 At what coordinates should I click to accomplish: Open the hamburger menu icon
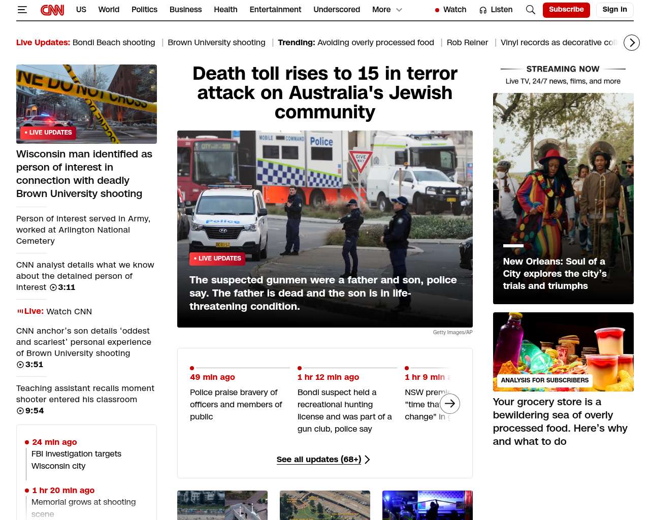(22, 10)
